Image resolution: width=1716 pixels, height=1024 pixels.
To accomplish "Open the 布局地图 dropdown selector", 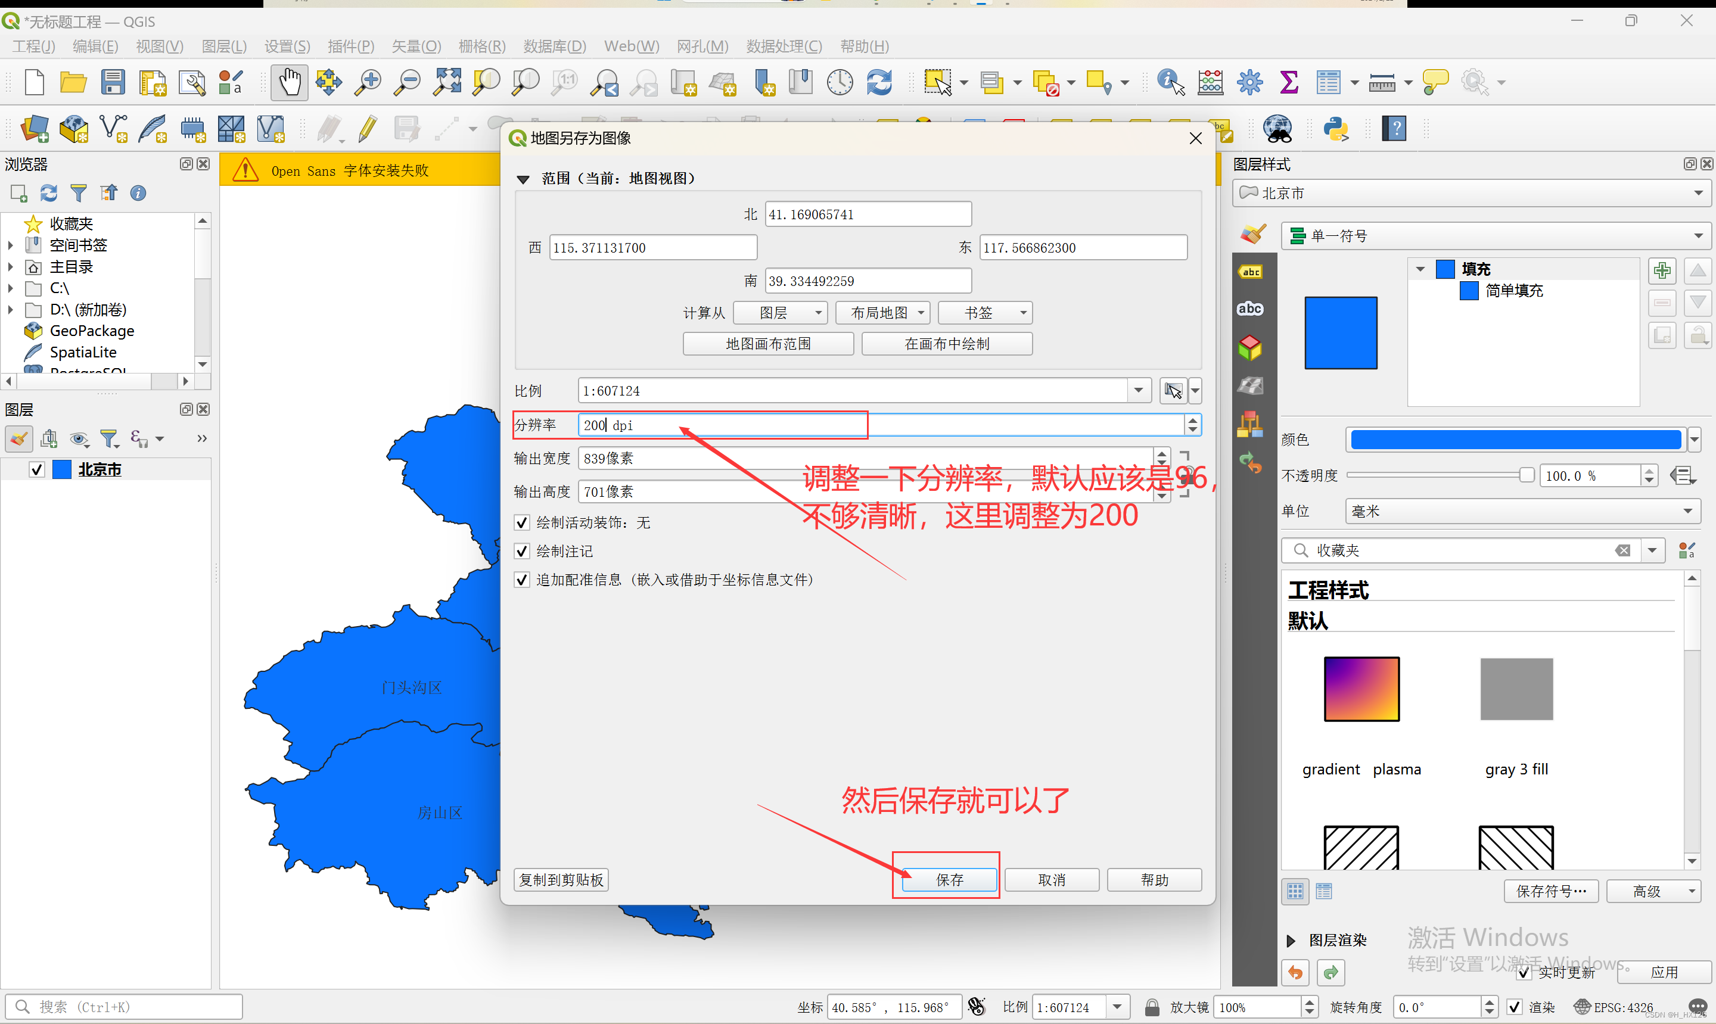I will [881, 315].
